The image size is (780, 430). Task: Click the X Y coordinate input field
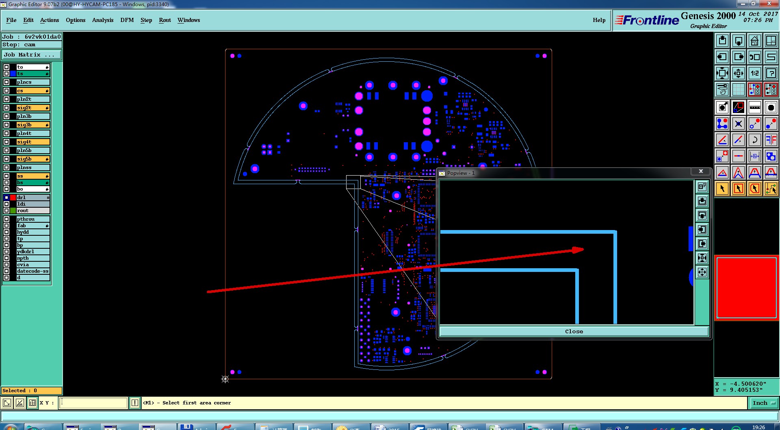coord(94,403)
